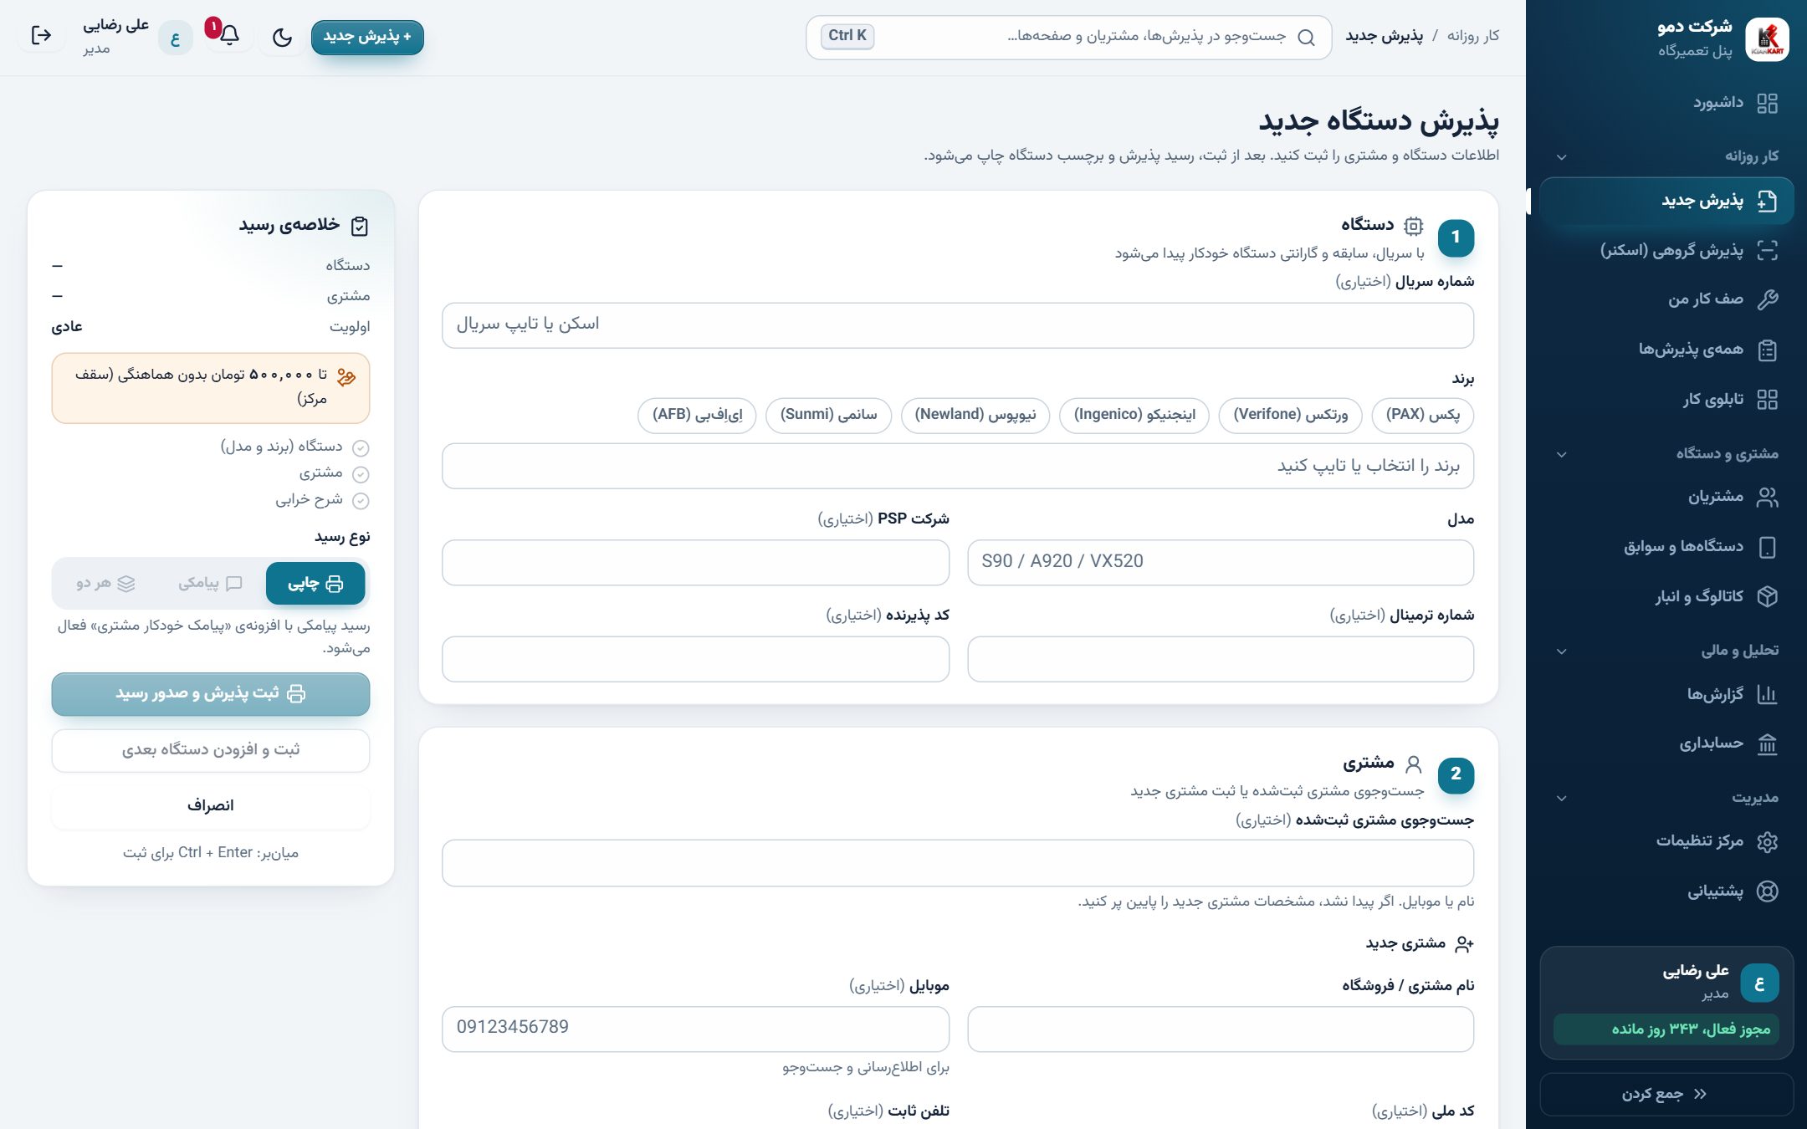The height and width of the screenshot is (1129, 1807).
Task: Click the grid icon for داشبورد
Action: (x=1767, y=103)
